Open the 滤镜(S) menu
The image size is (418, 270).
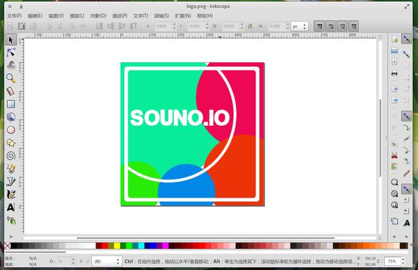pos(161,16)
